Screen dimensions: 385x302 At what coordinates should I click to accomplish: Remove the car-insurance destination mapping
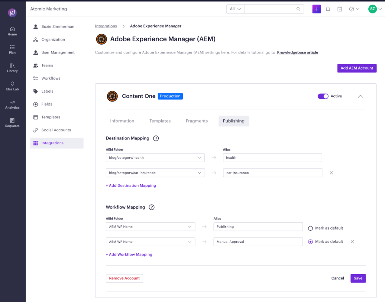(x=331, y=173)
